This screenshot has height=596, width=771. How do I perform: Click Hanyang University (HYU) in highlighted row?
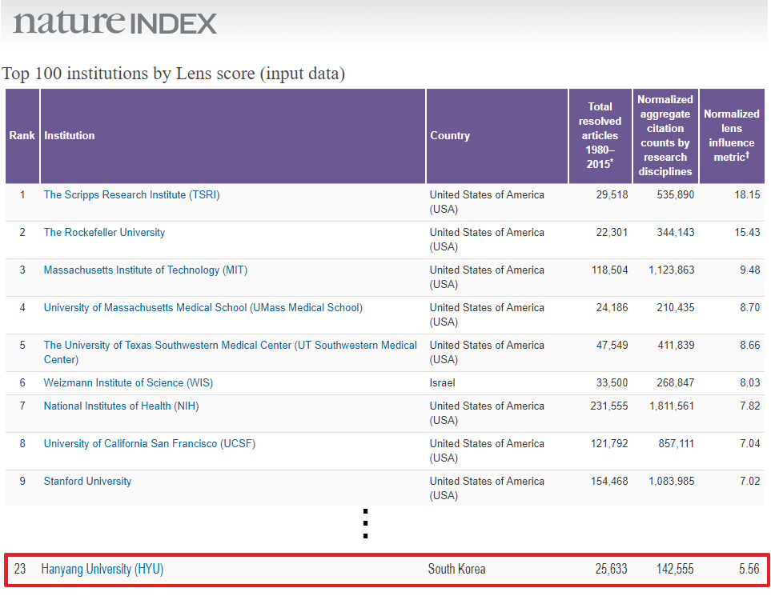102,570
